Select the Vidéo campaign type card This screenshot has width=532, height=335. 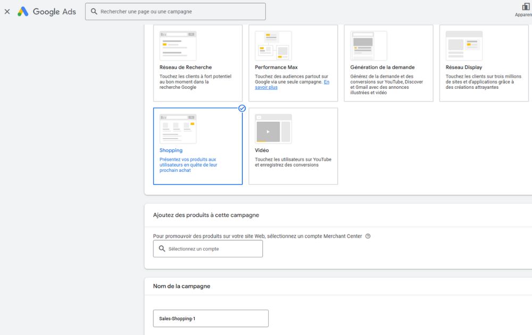[293, 146]
